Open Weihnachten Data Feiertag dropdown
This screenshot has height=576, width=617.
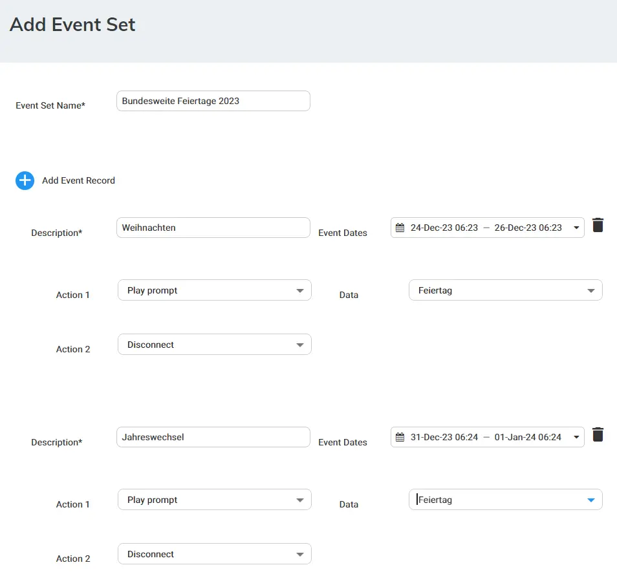point(505,290)
